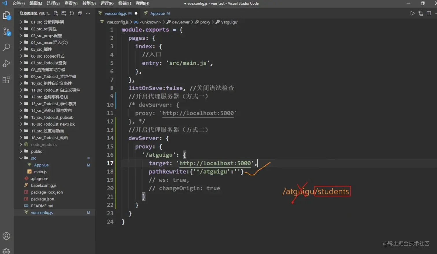Expand the 07_src_TodoList案例 folder
The width and height of the screenshot is (437, 254).
[21, 63]
